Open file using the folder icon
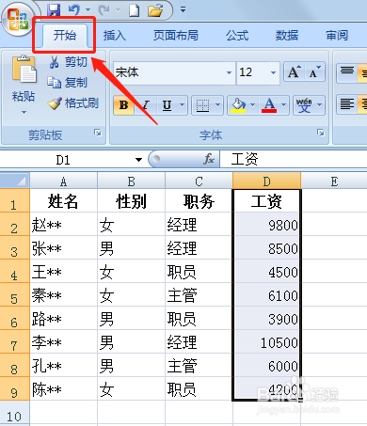Viewport: 367px width, 426px height. pyautogui.click(x=155, y=10)
